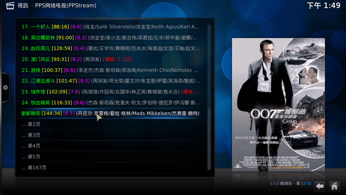346x195 pixels.
Task: Choose movie 22 江湖龙虎斗
Action: (x=110, y=81)
